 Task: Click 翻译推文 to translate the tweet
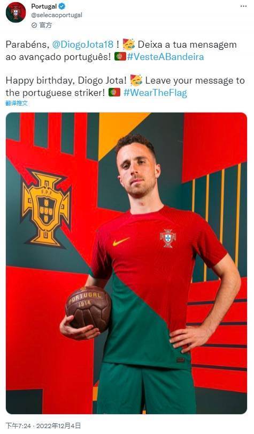17,103
